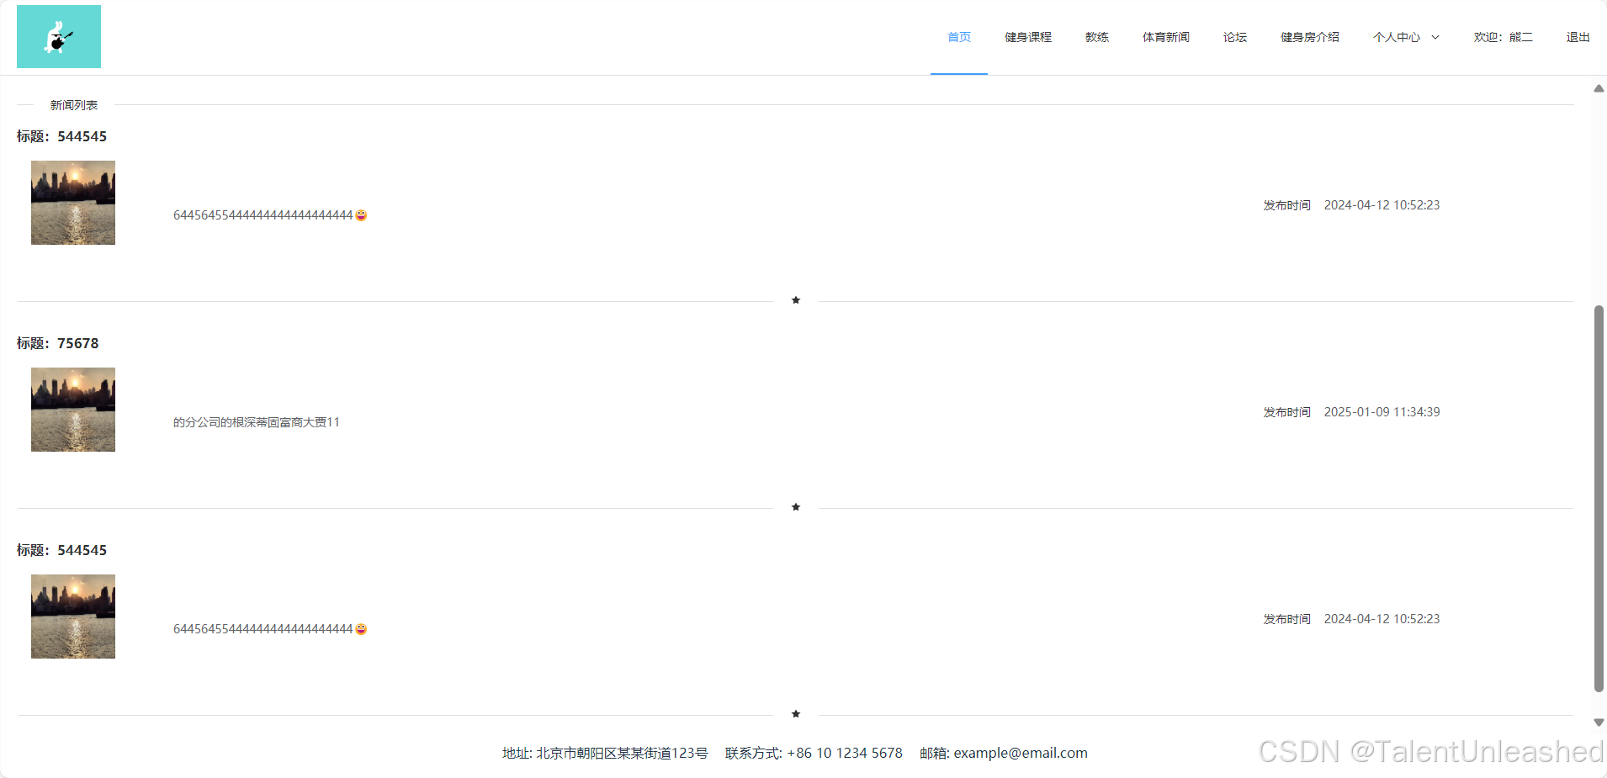Screen dimensions: 1607x778
Task: Click the first 2024-04-12 10:52:23 timestamp
Action: click(x=1382, y=205)
